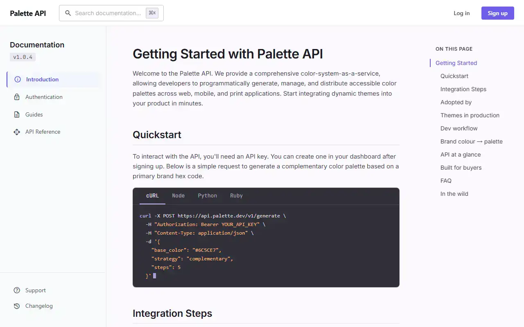524x327 pixels.
Task: Open the Introduction sidebar page
Action: pos(53,79)
